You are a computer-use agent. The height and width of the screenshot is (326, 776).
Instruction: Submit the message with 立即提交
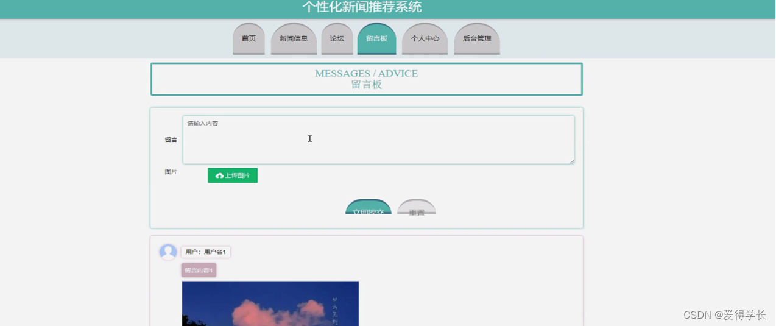pyautogui.click(x=369, y=208)
